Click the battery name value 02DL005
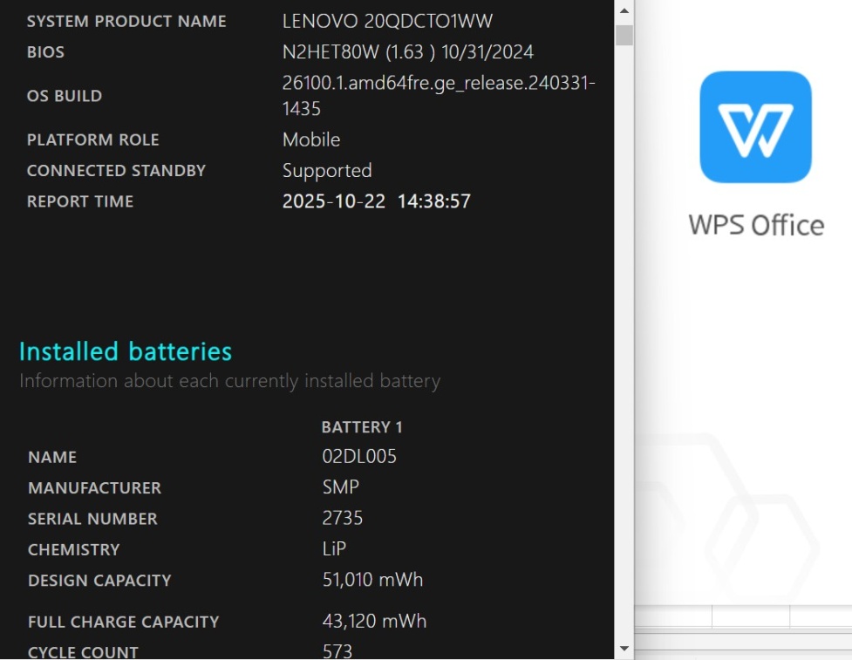 (x=359, y=457)
